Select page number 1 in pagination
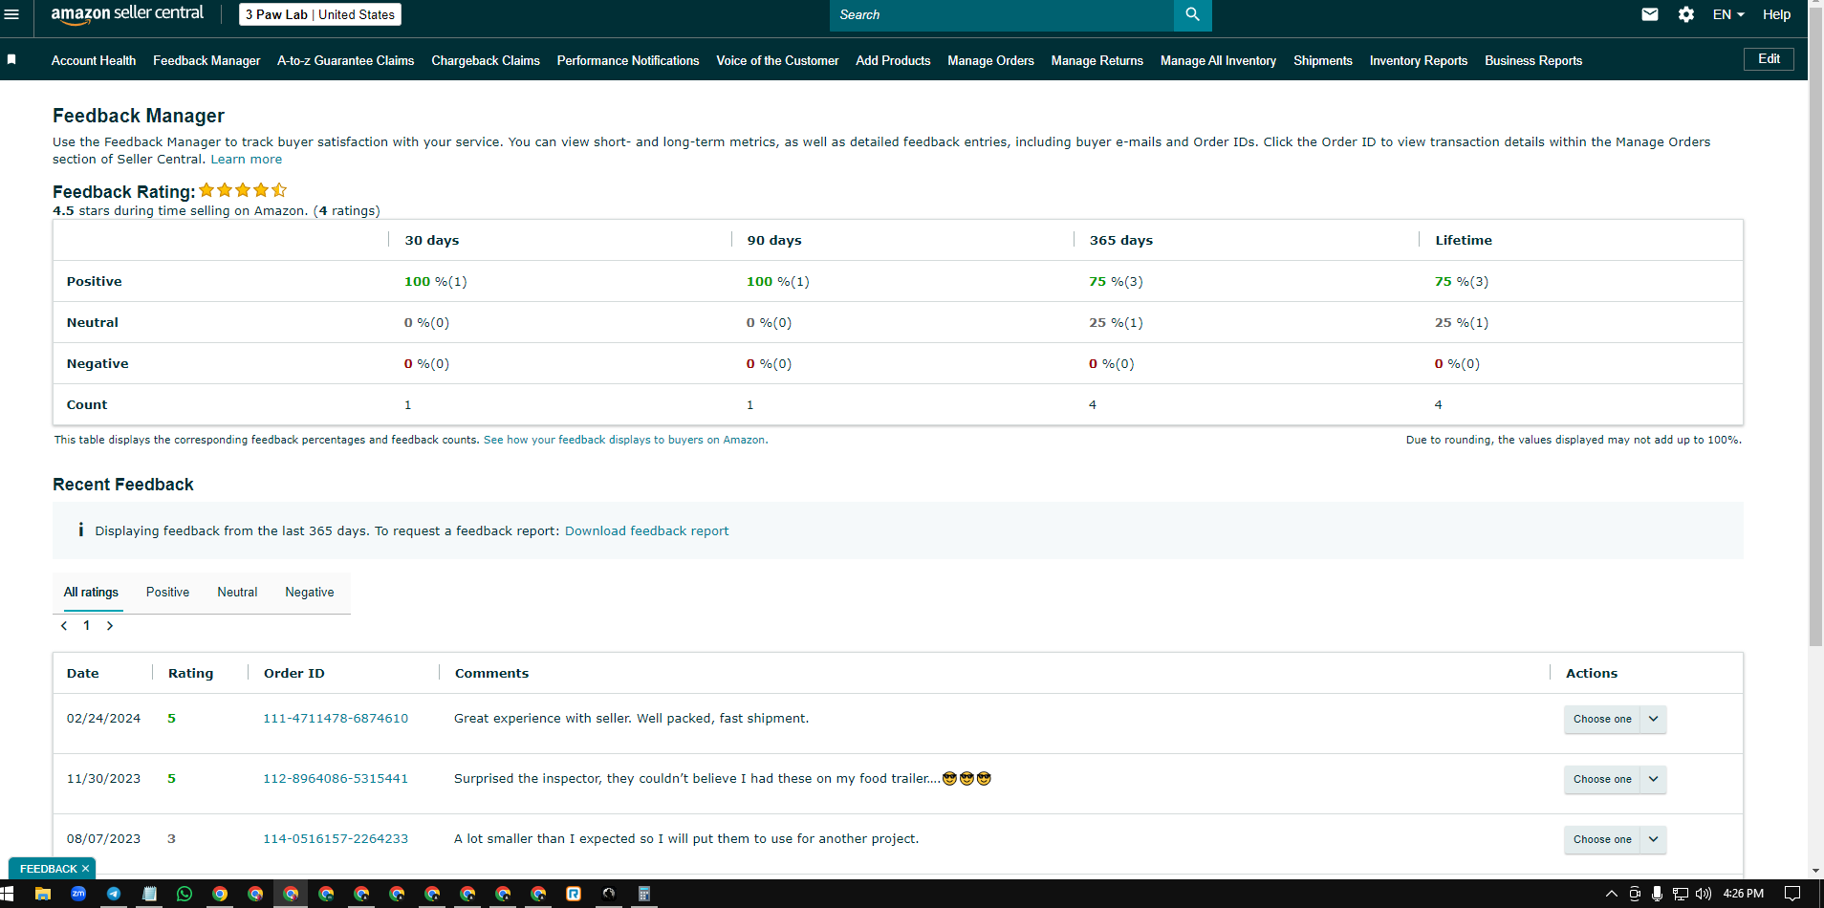 pyautogui.click(x=87, y=625)
